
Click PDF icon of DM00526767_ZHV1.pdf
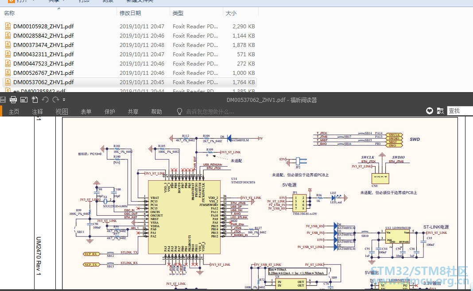click(8, 73)
